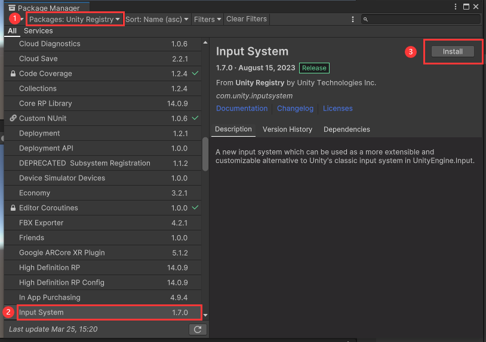Image resolution: width=486 pixels, height=342 pixels.
Task: Select DEPRECATED Subsystem Registration package
Action: tap(103, 163)
